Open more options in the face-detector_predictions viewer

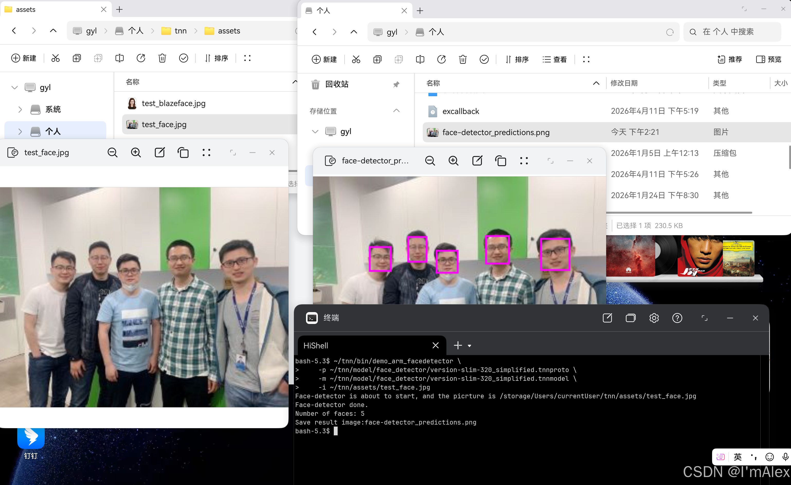coord(524,161)
